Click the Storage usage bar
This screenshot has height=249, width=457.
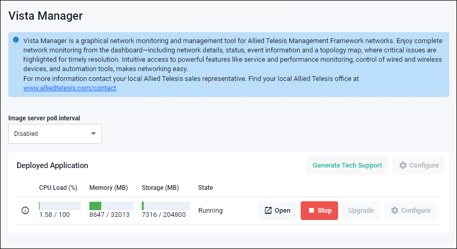click(166, 206)
